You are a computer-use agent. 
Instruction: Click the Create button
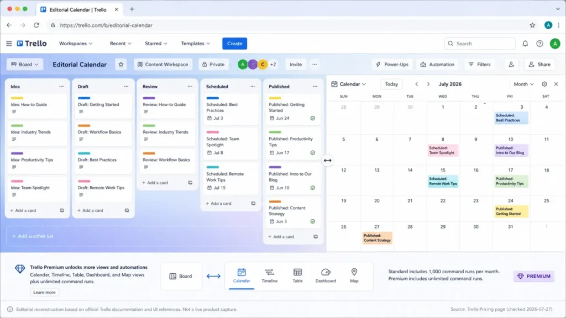[234, 43]
